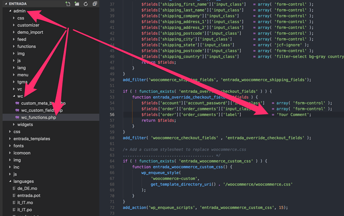Image resolution: width=344 pixels, height=216 pixels.
Task: Click the file icon of de_DE.mo
Action: click(14, 189)
